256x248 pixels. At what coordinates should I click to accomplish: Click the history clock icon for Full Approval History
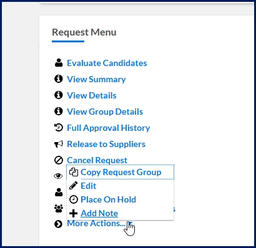[x=59, y=128]
